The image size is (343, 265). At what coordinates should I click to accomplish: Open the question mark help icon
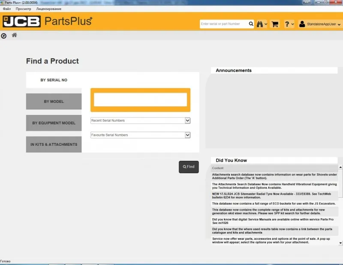pyautogui.click(x=287, y=24)
